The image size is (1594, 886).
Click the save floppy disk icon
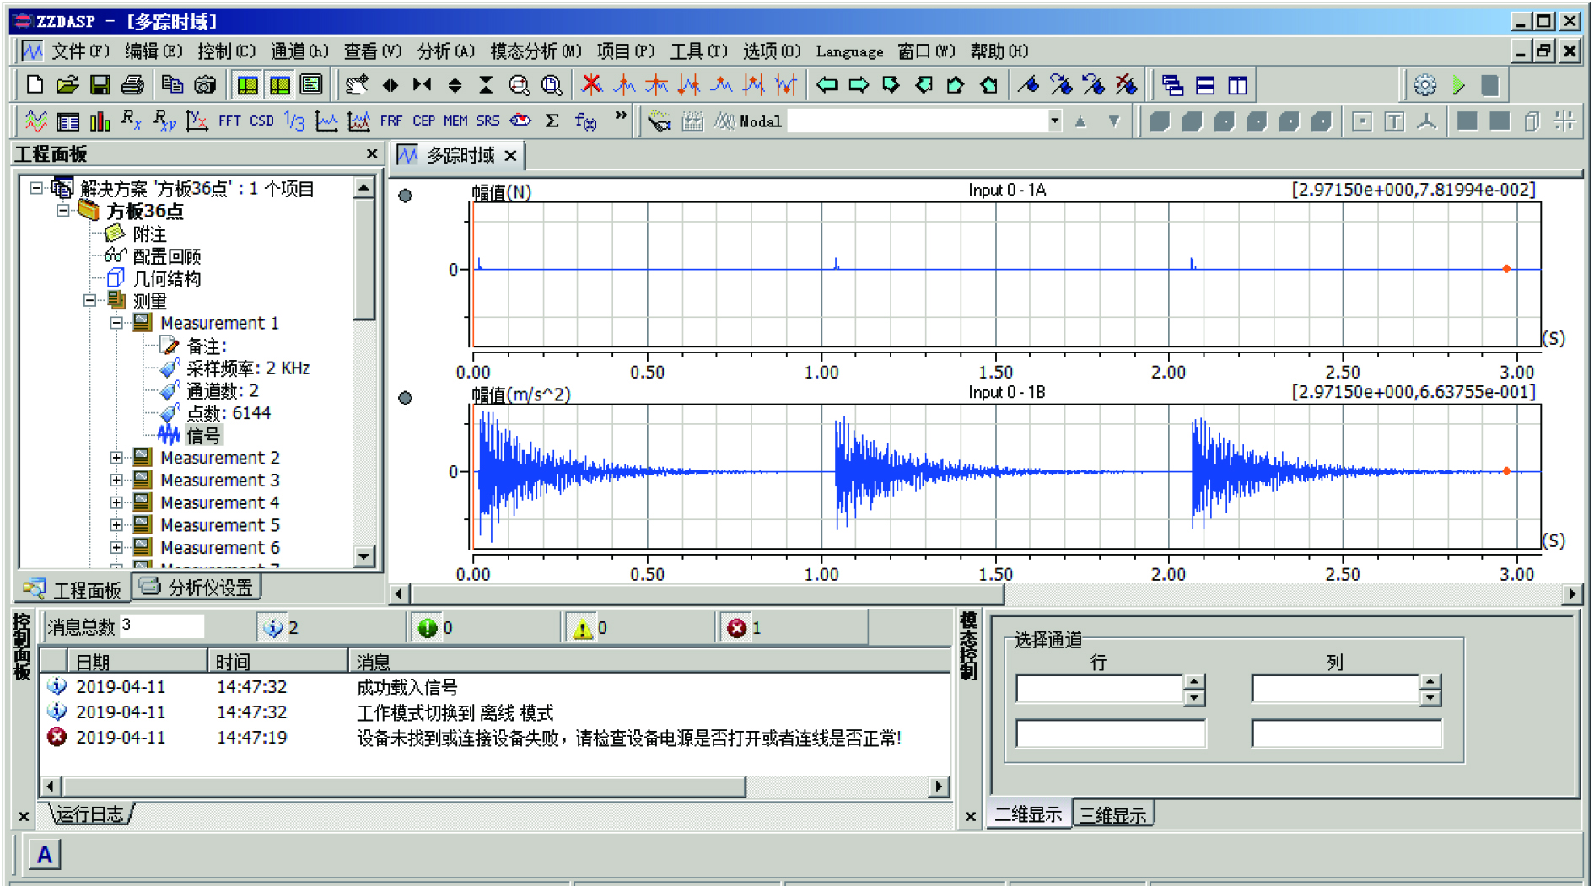[100, 85]
